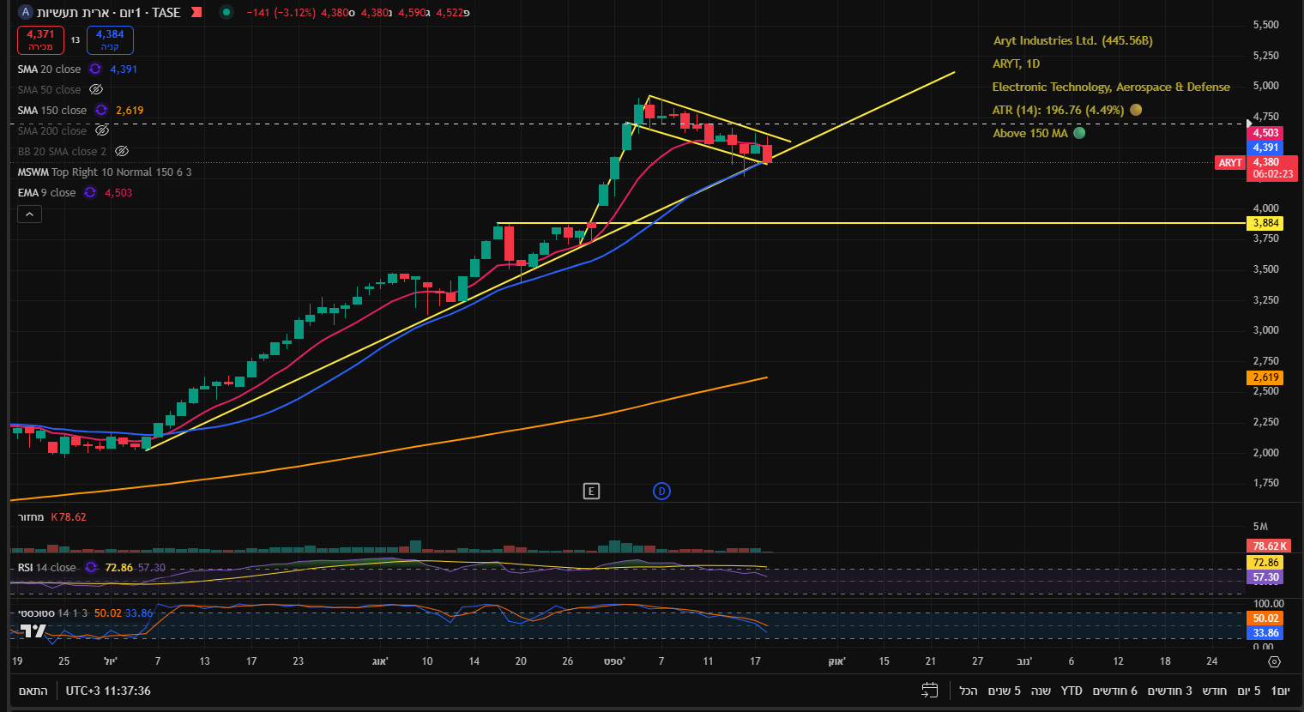1304x712 pixels.
Task: Click the -141 (-3.12%) change value
Action: click(x=281, y=13)
